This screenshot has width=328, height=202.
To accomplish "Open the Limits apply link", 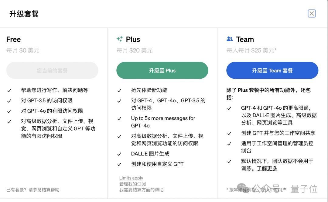I will (131, 178).
